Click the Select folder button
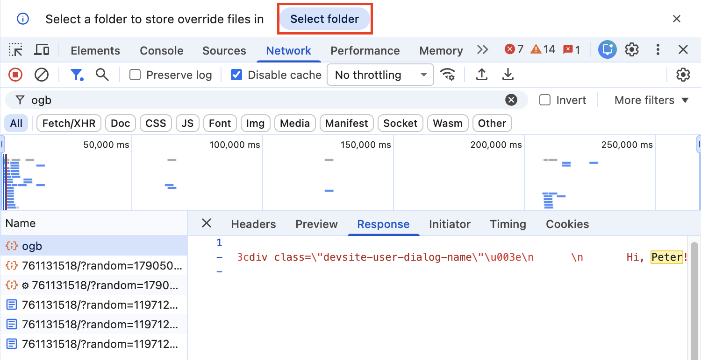The image size is (701, 360). pos(325,19)
